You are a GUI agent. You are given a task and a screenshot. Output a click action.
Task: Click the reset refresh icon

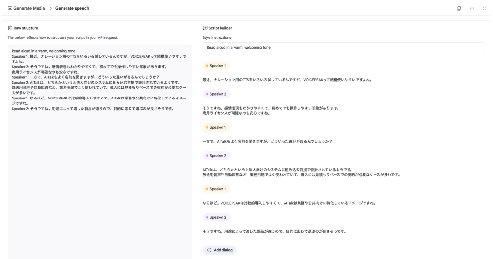coord(484,8)
